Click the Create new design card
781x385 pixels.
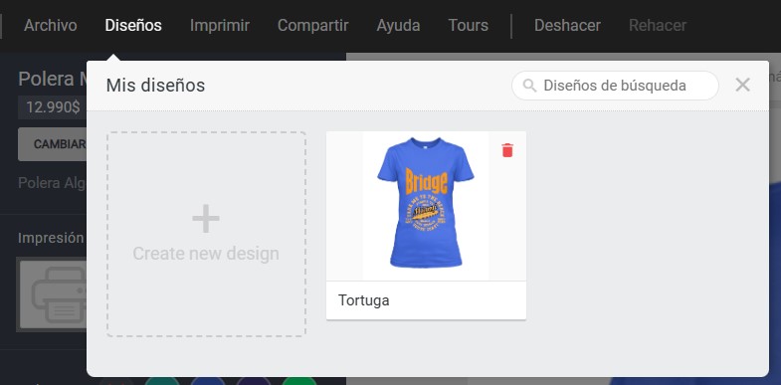coord(206,234)
